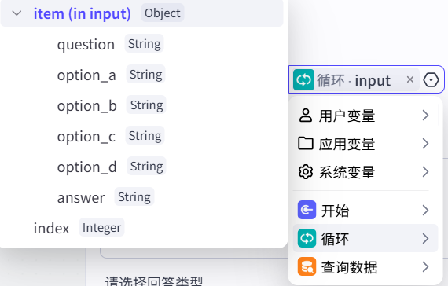Open the 查询数据 menu entry

pyautogui.click(x=365, y=266)
